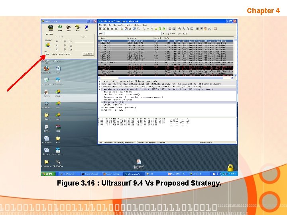The height and width of the screenshot is (215, 287).
Task: Click Wireshark save capture file icon
Action: click(x=126, y=29)
